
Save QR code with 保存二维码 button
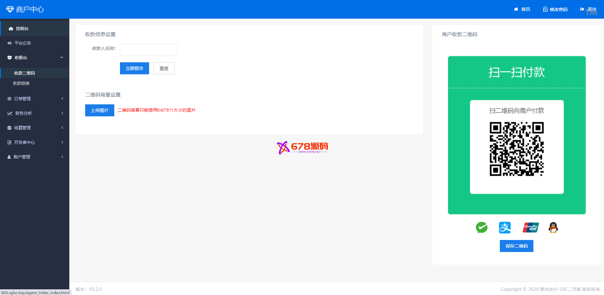point(516,246)
